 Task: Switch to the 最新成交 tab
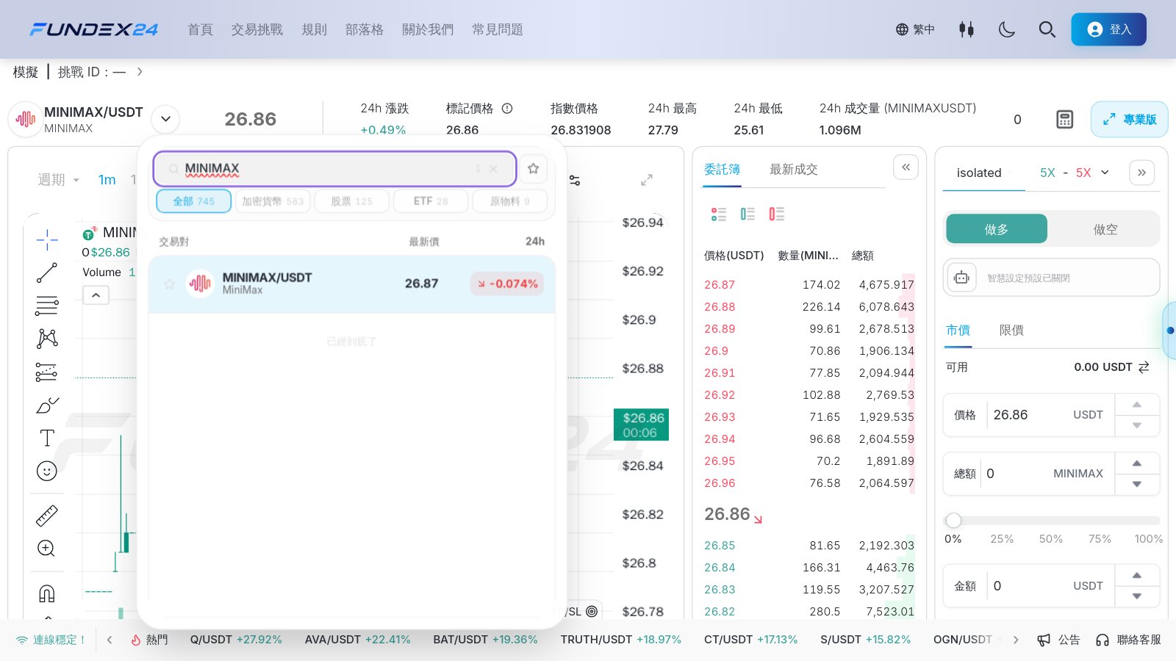pyautogui.click(x=794, y=170)
